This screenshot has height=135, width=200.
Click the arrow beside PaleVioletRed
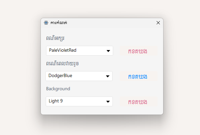click(x=108, y=51)
